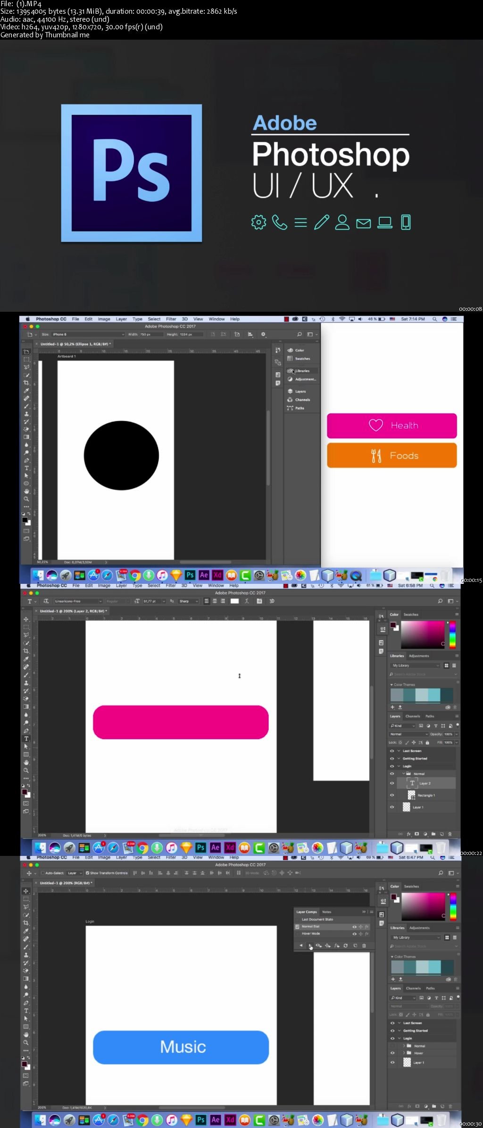
Task: Switch Libraries to grid view in 00:00:22 frame
Action: coord(446,666)
